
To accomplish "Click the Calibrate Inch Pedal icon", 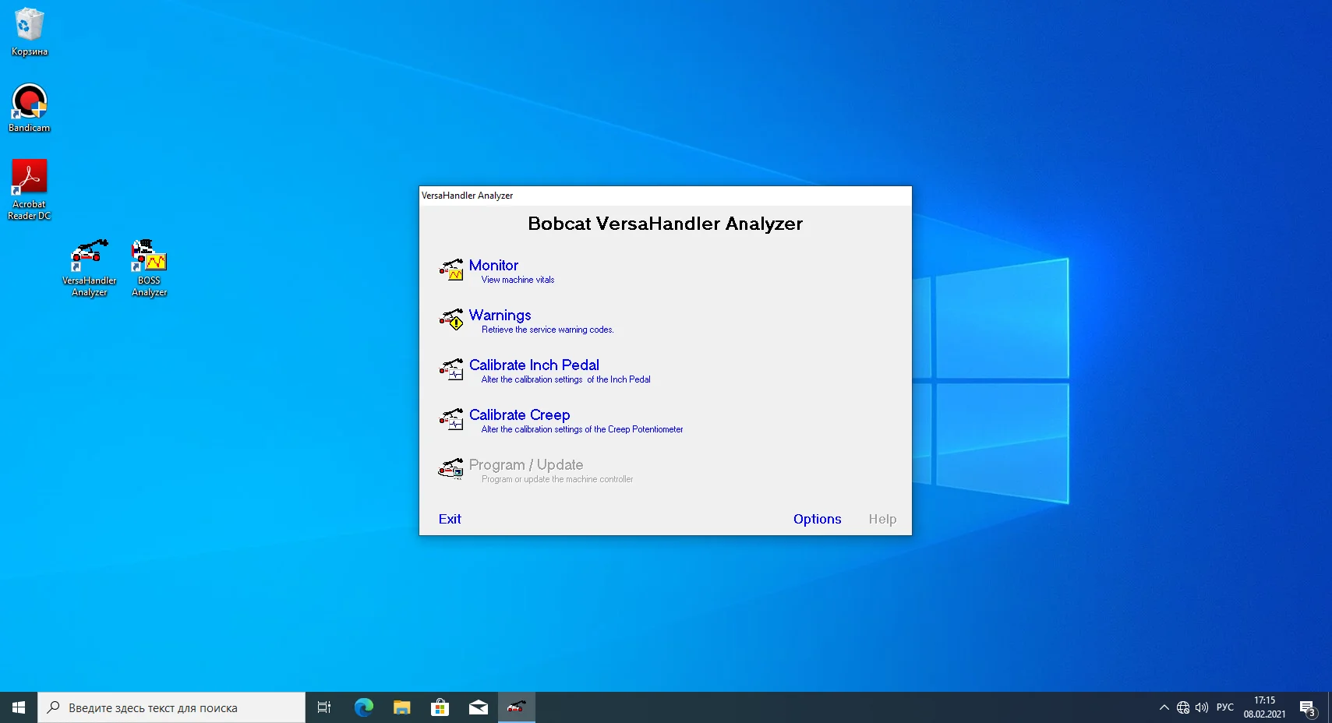I will click(x=451, y=369).
